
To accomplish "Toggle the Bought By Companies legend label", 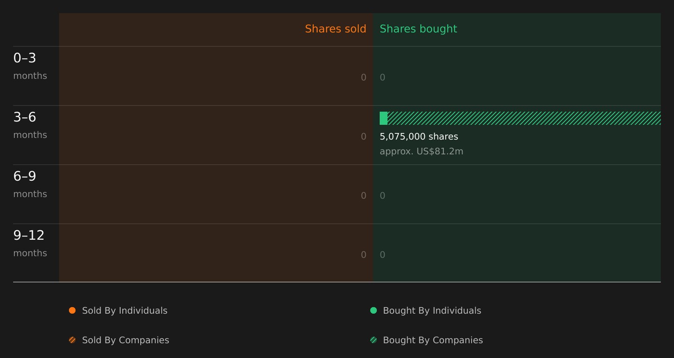I will 433,340.
